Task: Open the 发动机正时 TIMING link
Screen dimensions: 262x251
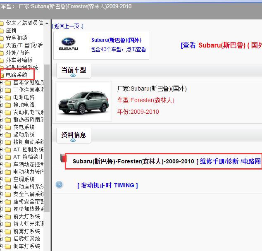Action: [107, 185]
